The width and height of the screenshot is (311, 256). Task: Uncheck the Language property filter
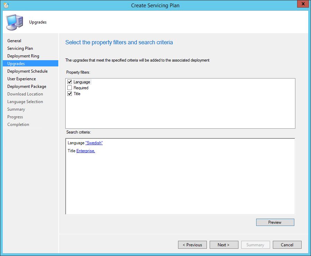(70, 82)
